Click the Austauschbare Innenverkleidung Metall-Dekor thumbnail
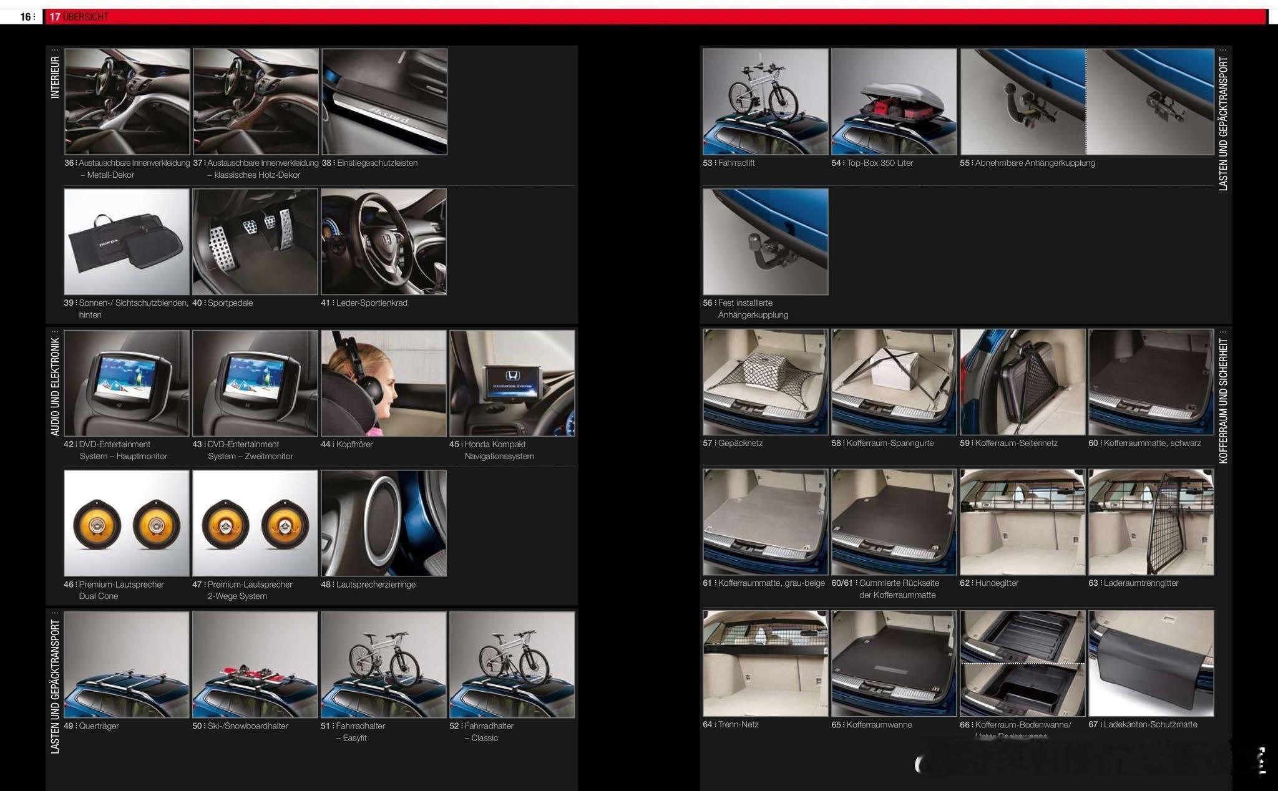The image size is (1278, 791). pyautogui.click(x=127, y=102)
